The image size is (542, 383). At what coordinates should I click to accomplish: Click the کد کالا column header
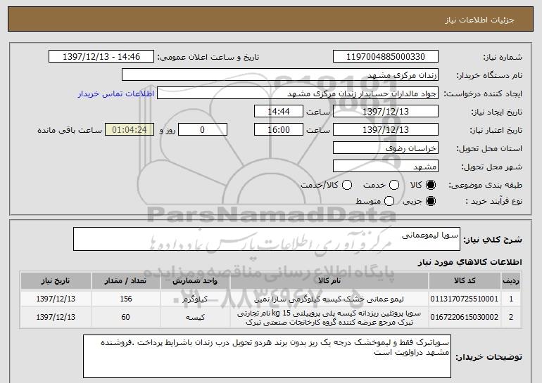click(465, 281)
